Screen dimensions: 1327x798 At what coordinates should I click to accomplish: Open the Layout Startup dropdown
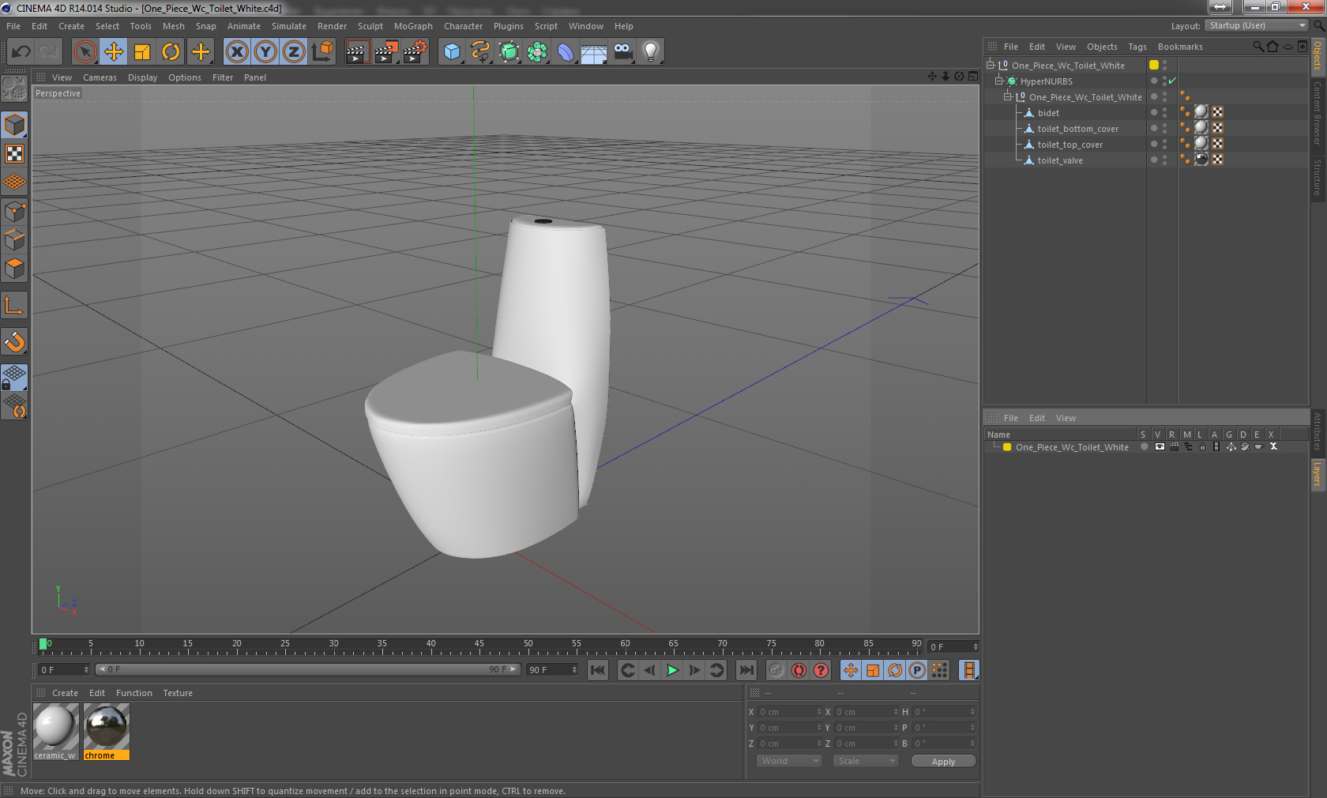click(x=1256, y=26)
